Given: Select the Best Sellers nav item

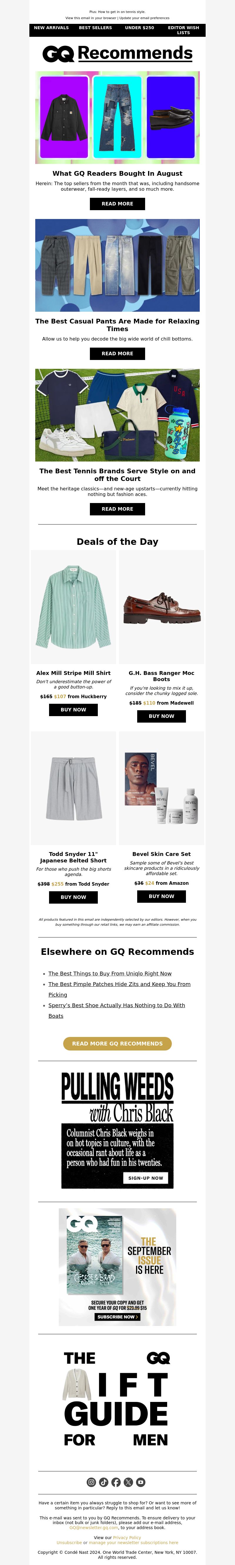Looking at the screenshot, I should [96, 28].
